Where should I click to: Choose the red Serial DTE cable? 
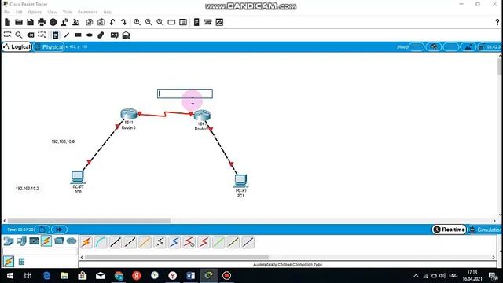[x=204, y=242]
